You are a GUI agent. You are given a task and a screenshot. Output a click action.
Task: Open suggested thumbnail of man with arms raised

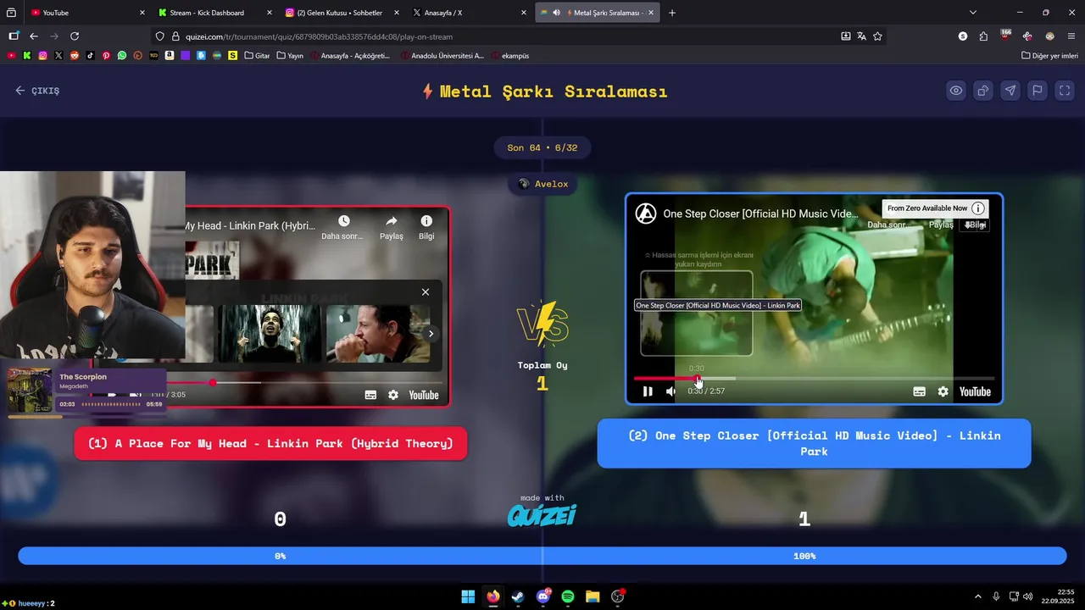coord(270,334)
